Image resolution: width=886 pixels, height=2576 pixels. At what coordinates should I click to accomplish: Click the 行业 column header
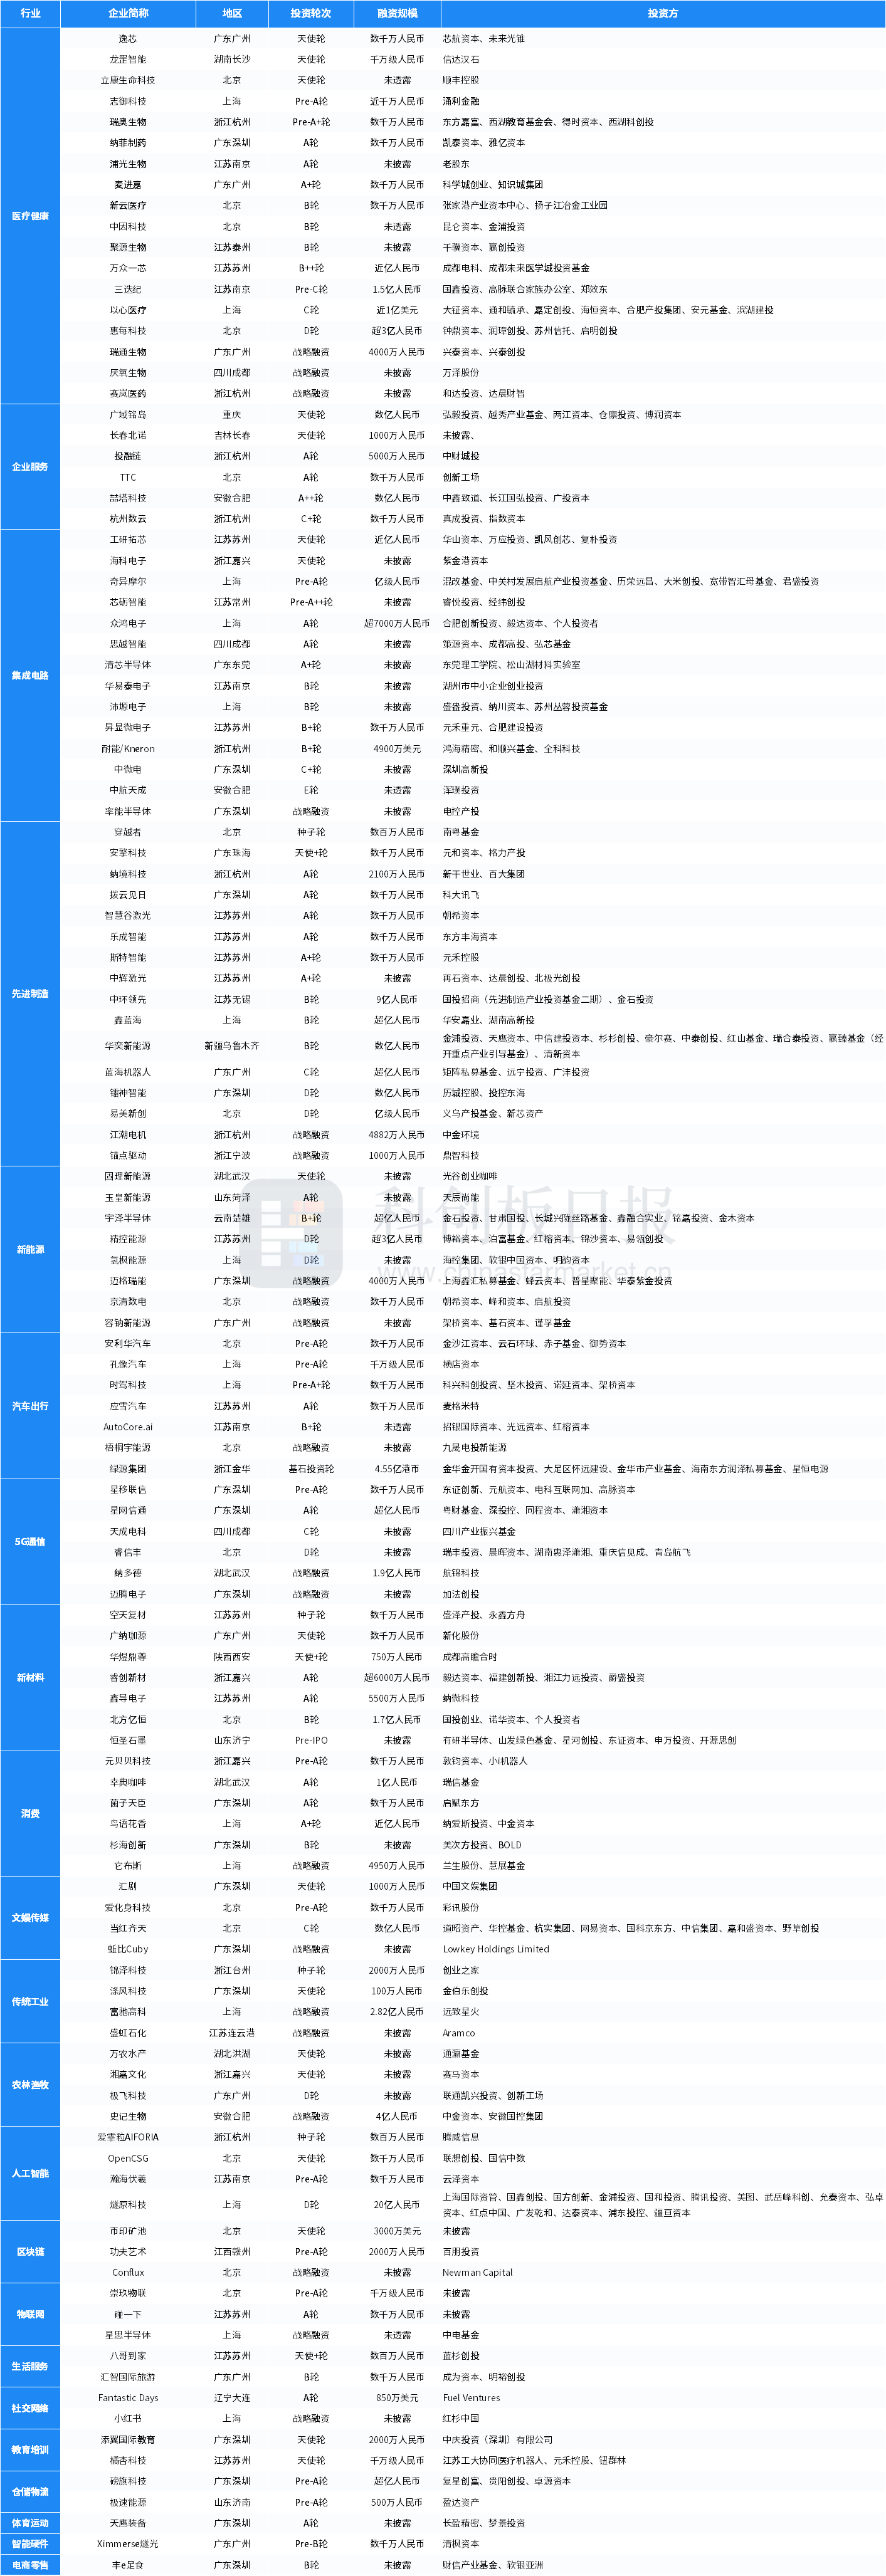tap(30, 13)
